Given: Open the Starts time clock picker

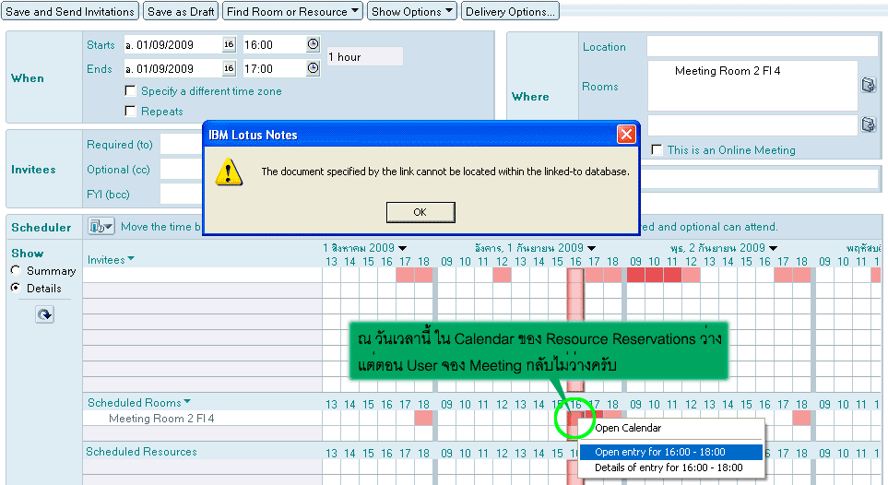Looking at the screenshot, I should click(x=314, y=44).
